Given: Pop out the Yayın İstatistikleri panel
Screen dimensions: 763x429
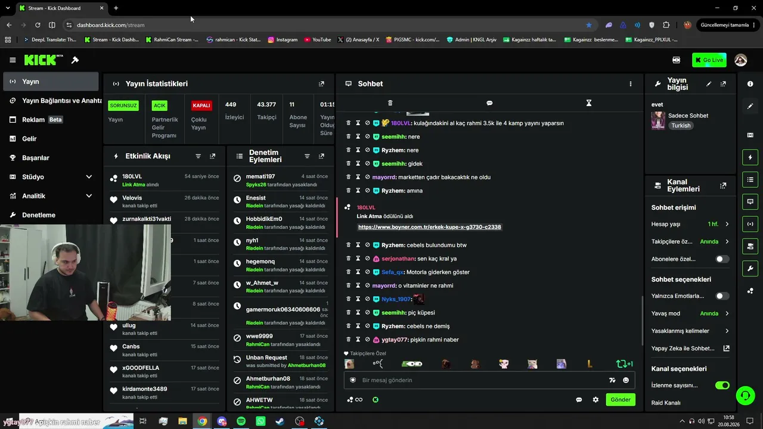Looking at the screenshot, I should [x=321, y=84].
